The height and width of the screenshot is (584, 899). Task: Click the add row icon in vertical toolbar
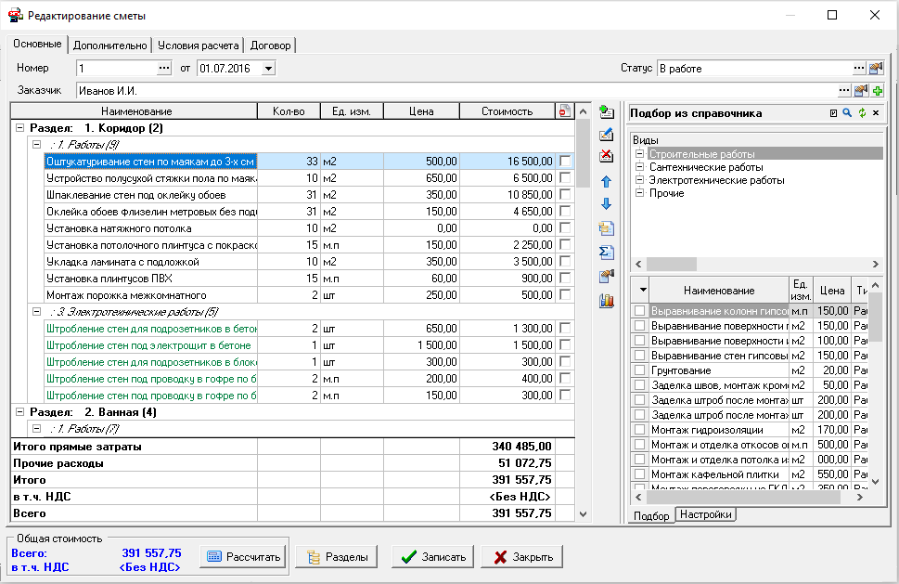(607, 112)
